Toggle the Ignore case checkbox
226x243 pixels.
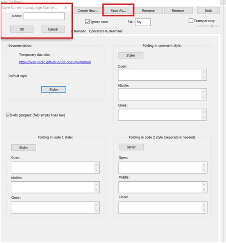(x=88, y=22)
